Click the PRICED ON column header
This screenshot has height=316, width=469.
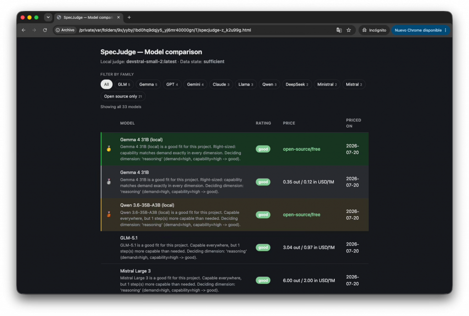coord(354,123)
